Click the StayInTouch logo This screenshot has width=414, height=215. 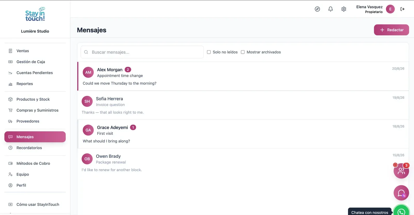point(35,14)
